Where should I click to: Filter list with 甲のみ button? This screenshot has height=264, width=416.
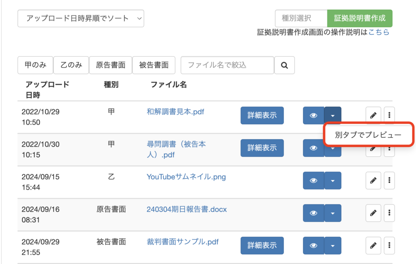click(35, 65)
